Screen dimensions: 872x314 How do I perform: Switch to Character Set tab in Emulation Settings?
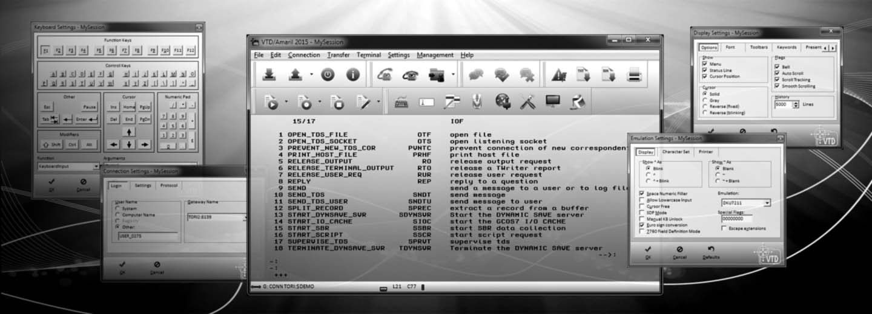675,152
